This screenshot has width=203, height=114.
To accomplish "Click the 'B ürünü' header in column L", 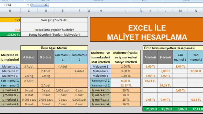I will point(165,57).
